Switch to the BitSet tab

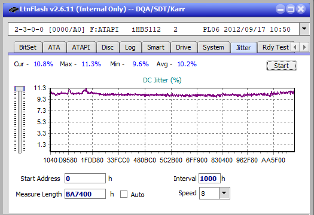click(x=28, y=47)
